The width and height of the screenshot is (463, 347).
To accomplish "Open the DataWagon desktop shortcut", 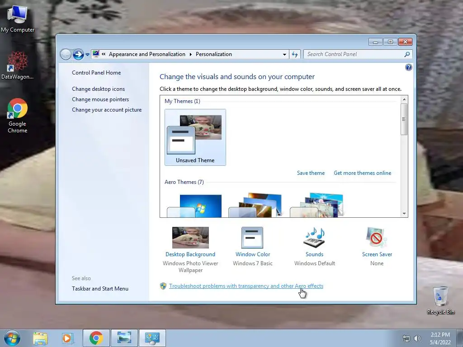I will tap(18, 65).
